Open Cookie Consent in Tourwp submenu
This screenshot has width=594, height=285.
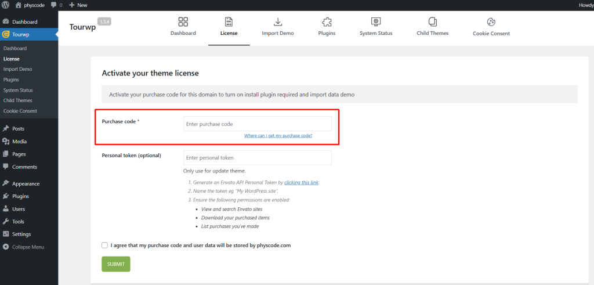point(20,111)
